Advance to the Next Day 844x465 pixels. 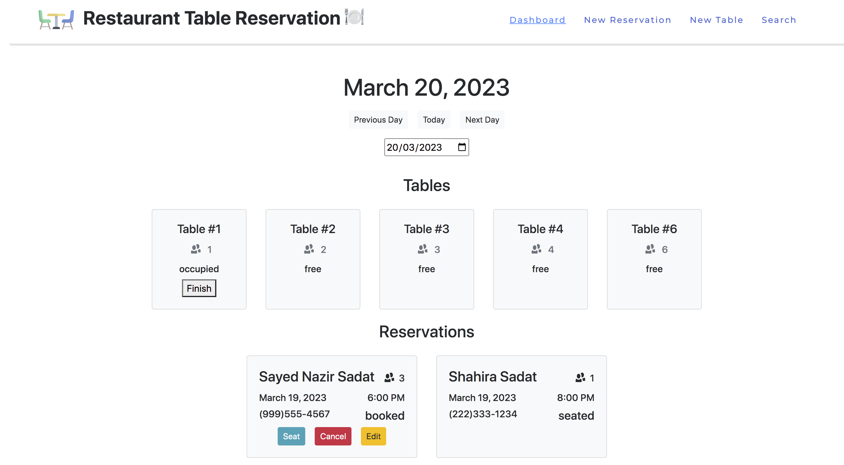(x=482, y=120)
